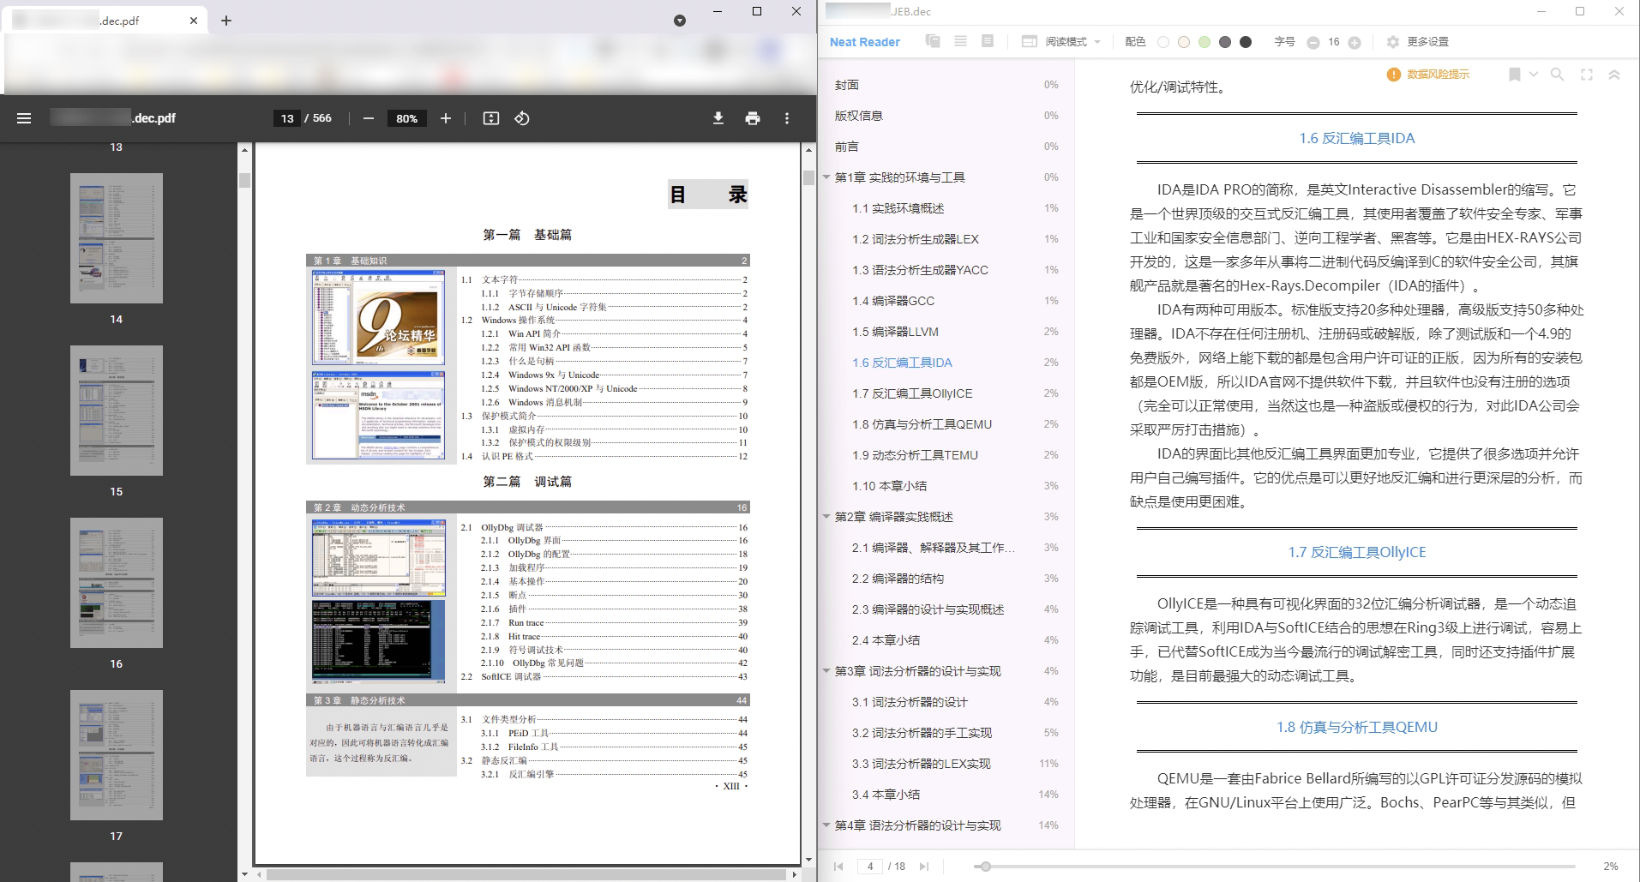Collapse 第4章 语法分析器的设计与实现
Screen dimensions: 1640x882
[x=826, y=825]
